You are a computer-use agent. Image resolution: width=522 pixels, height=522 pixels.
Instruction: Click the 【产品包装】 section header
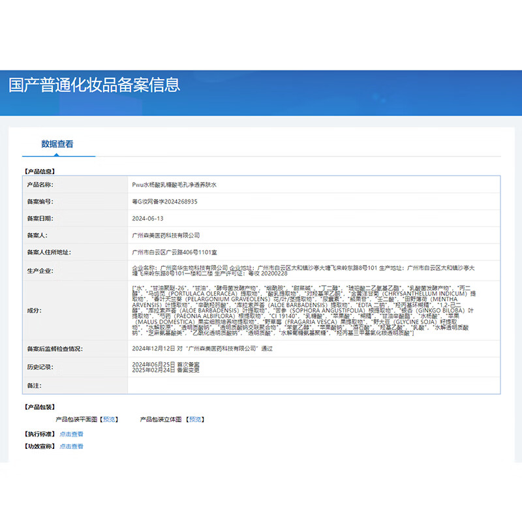tap(40, 407)
